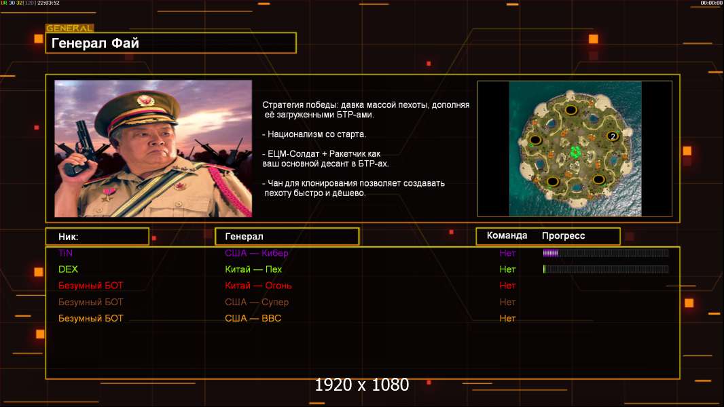Select the red Безумный БОТ entry

[x=91, y=286]
